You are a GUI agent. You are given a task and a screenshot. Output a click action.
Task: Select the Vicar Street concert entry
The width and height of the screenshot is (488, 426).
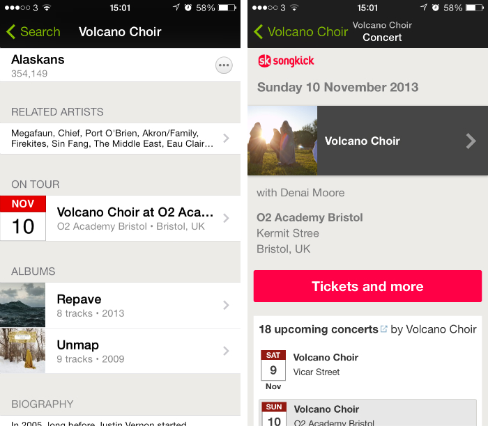(326, 364)
